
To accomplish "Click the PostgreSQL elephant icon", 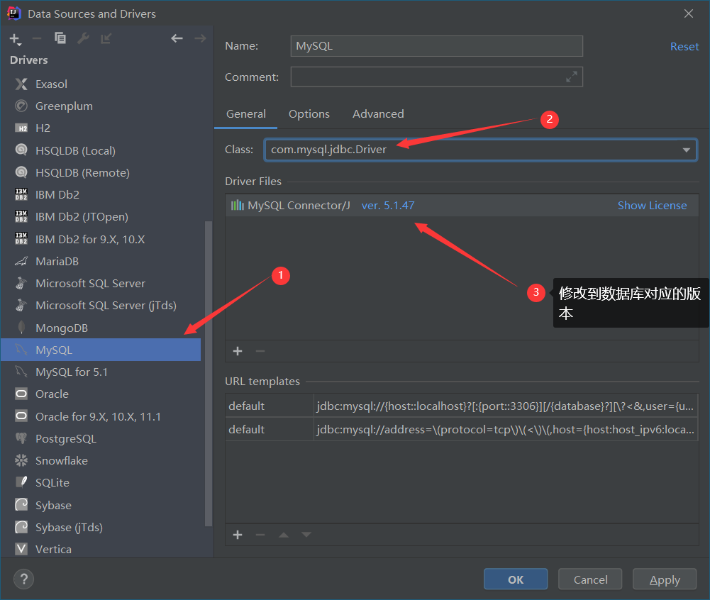I will click(x=21, y=438).
